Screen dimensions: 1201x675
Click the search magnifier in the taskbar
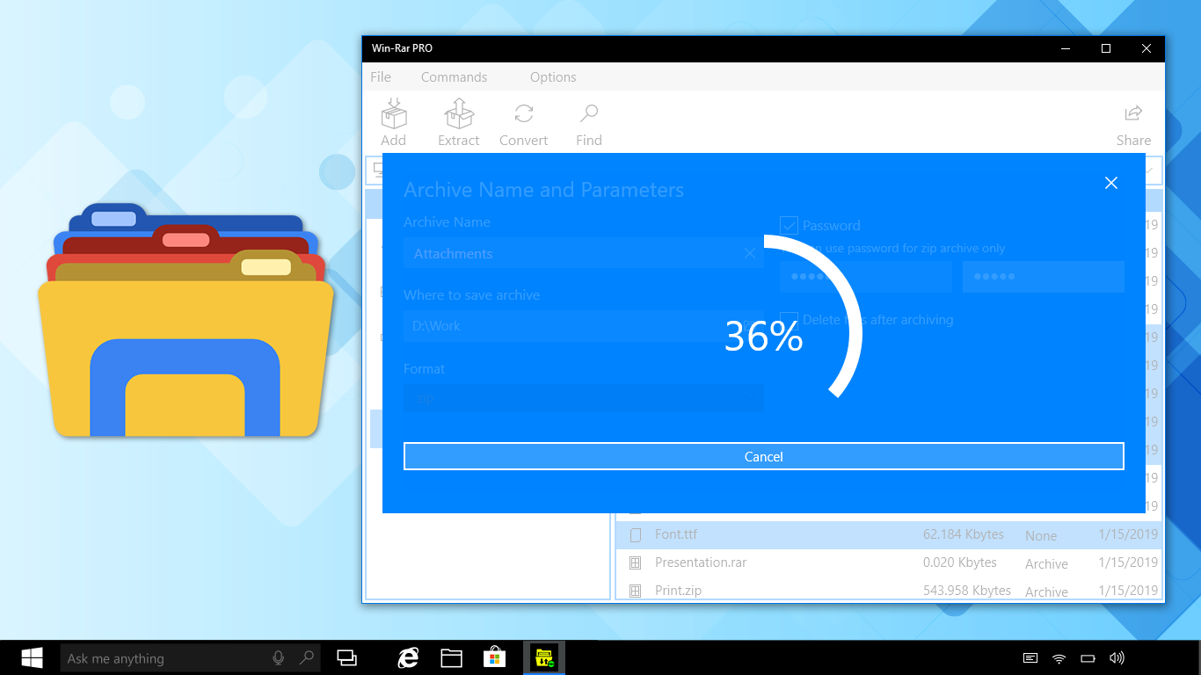[307, 657]
